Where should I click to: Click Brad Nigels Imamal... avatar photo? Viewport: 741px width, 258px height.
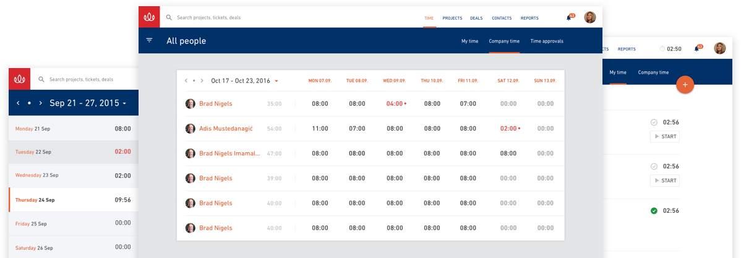(191, 153)
